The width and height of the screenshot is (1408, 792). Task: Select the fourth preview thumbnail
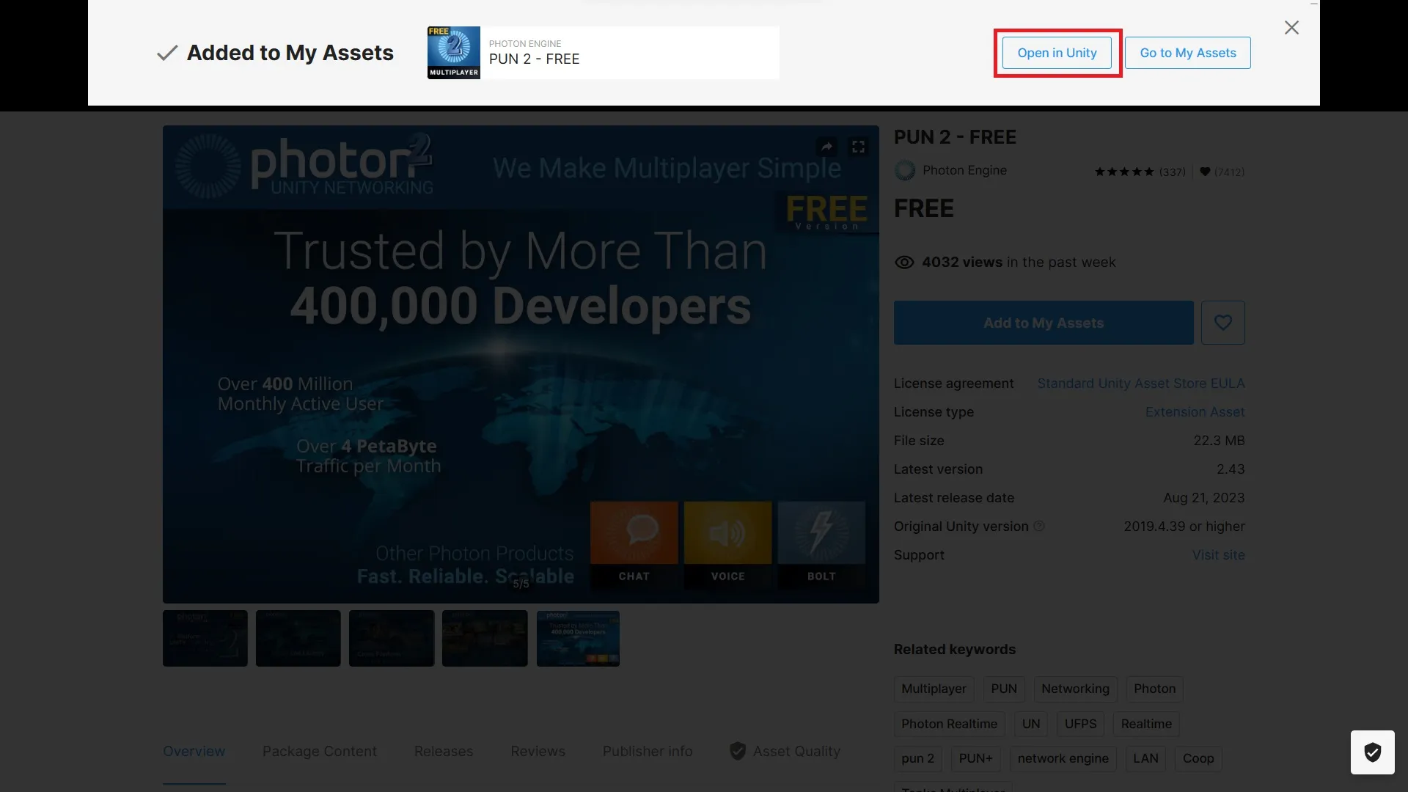click(485, 639)
